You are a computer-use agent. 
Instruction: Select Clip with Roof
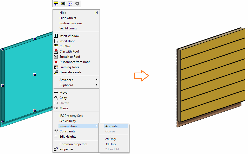(69, 52)
